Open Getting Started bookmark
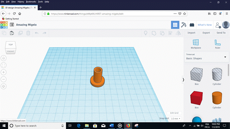This screenshot has width=230, height=129. (x=10, y=19)
